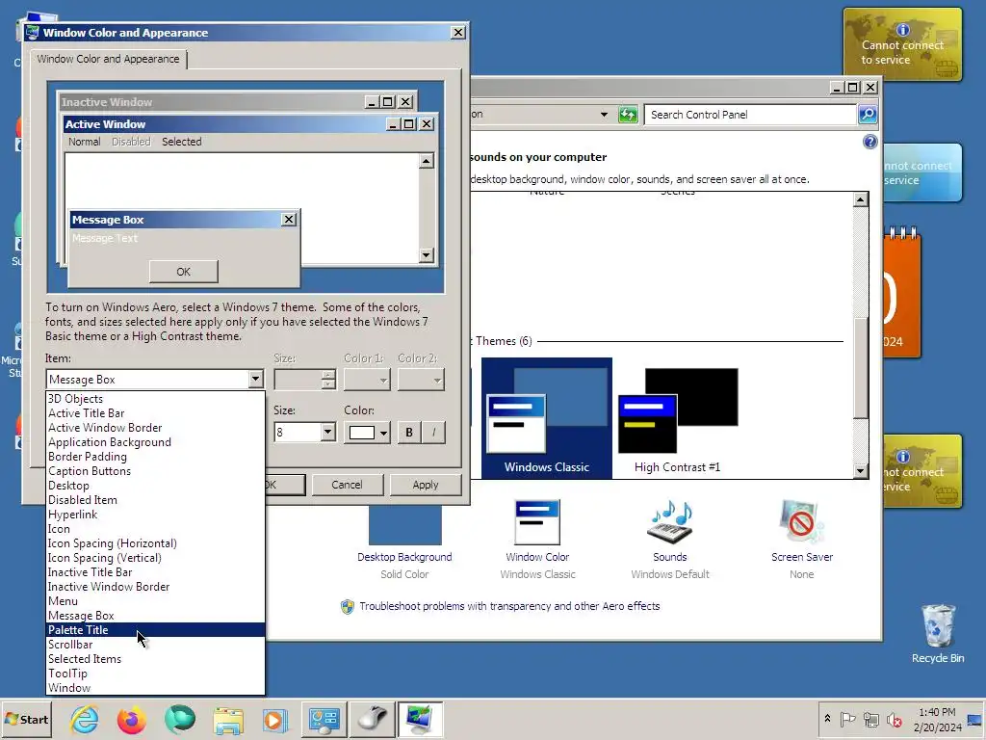Switch to the Control Panel taskbar button

coord(324,719)
